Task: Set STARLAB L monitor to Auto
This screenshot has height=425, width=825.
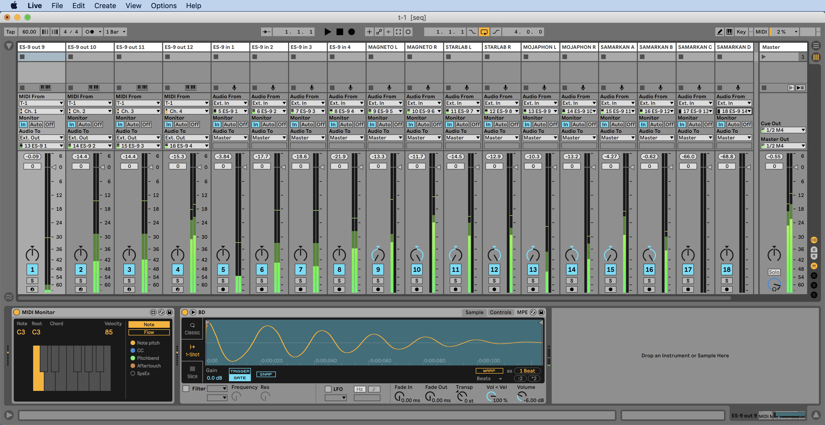Action: (462, 124)
